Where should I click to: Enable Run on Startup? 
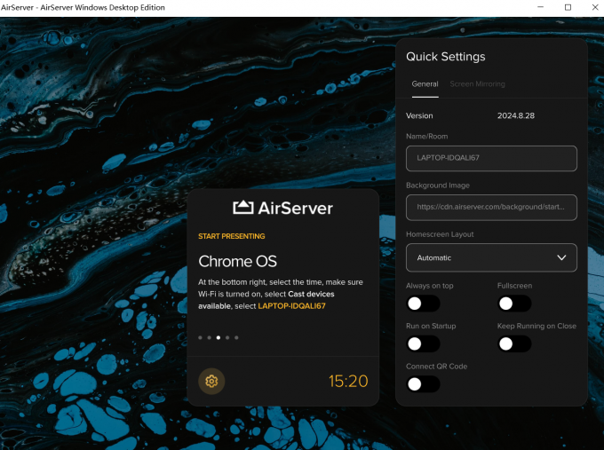(x=423, y=343)
